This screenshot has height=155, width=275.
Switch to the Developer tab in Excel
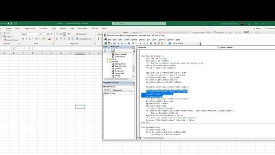click(82, 28)
